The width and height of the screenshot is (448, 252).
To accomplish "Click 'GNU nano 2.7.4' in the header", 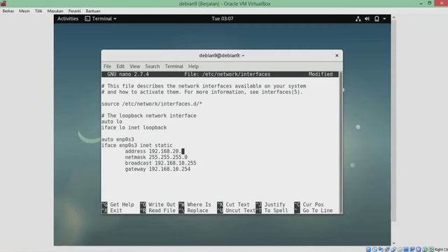I will tap(128, 74).
